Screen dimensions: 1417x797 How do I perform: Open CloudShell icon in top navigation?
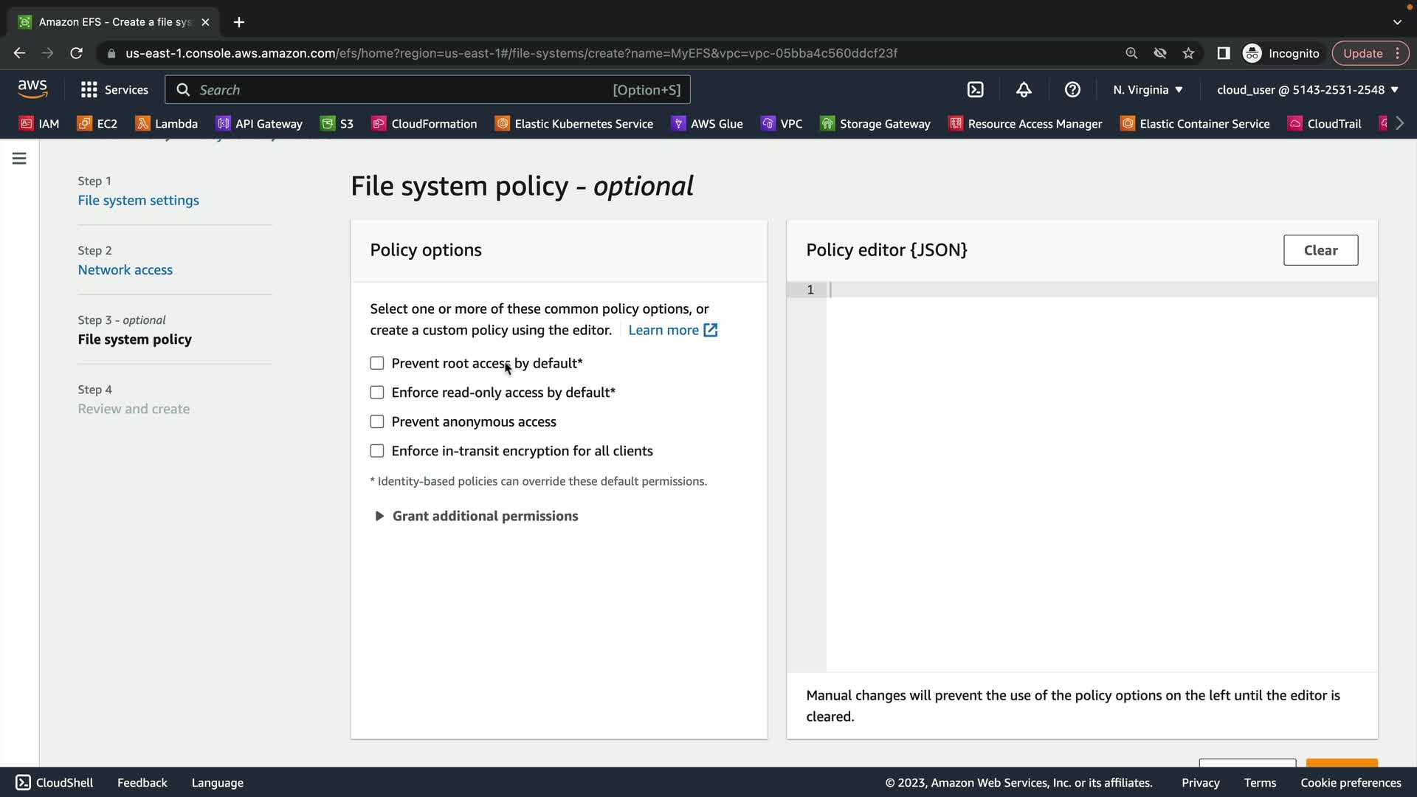point(975,89)
